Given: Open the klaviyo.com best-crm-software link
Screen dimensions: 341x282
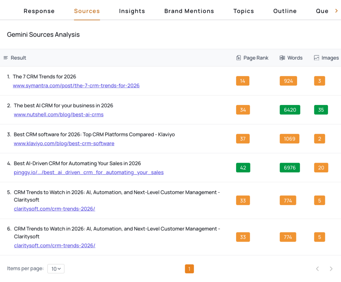Looking at the screenshot, I should pos(64,144).
